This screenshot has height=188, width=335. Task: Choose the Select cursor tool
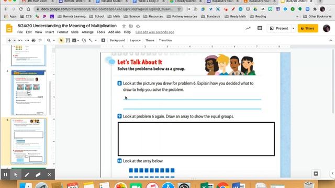61,40
